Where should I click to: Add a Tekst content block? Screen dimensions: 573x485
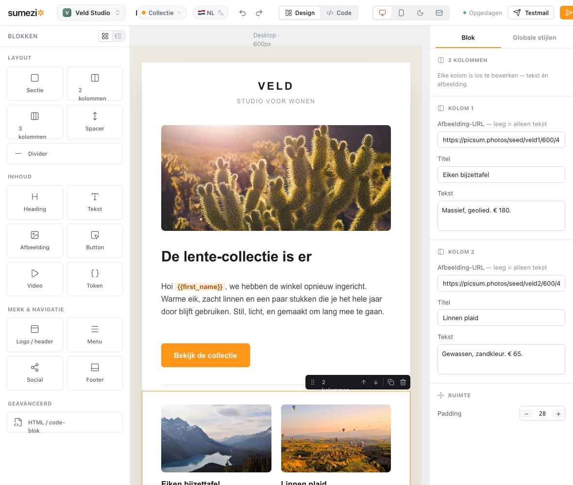pyautogui.click(x=95, y=203)
